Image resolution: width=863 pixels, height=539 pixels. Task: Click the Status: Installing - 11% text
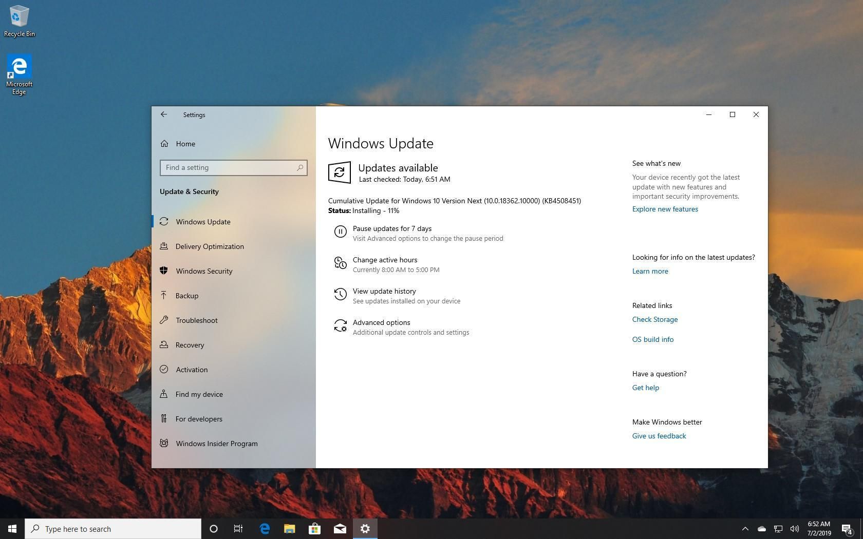click(x=364, y=210)
